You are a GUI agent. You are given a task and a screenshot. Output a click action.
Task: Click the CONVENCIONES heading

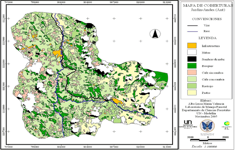tap(207, 19)
